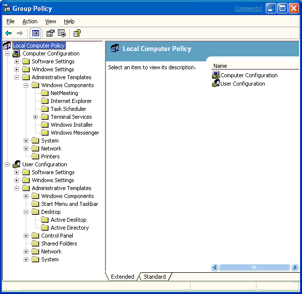Maximize the Group Policy window

[282, 8]
